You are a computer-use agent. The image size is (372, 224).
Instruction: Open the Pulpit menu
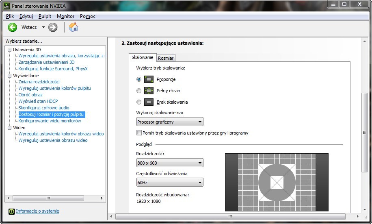45,16
